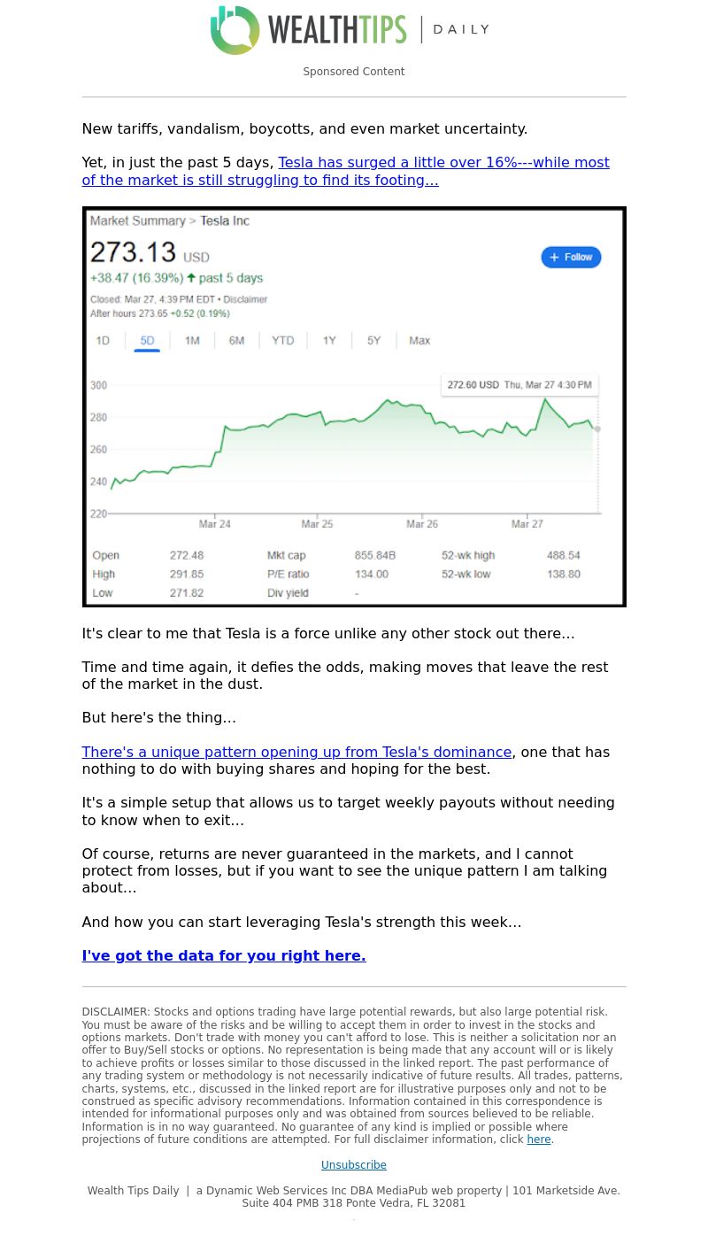Click the 272.60 USD price tooltip
This screenshot has width=708, height=1236.
tap(519, 385)
